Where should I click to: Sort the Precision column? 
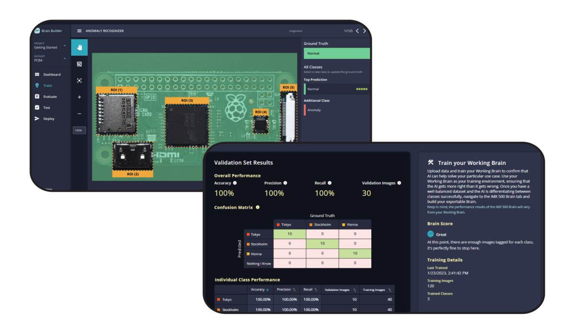(x=295, y=289)
